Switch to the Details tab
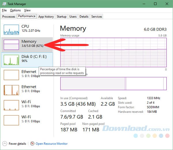Image resolution: width=173 pixels, height=150 pixels. [84, 17]
